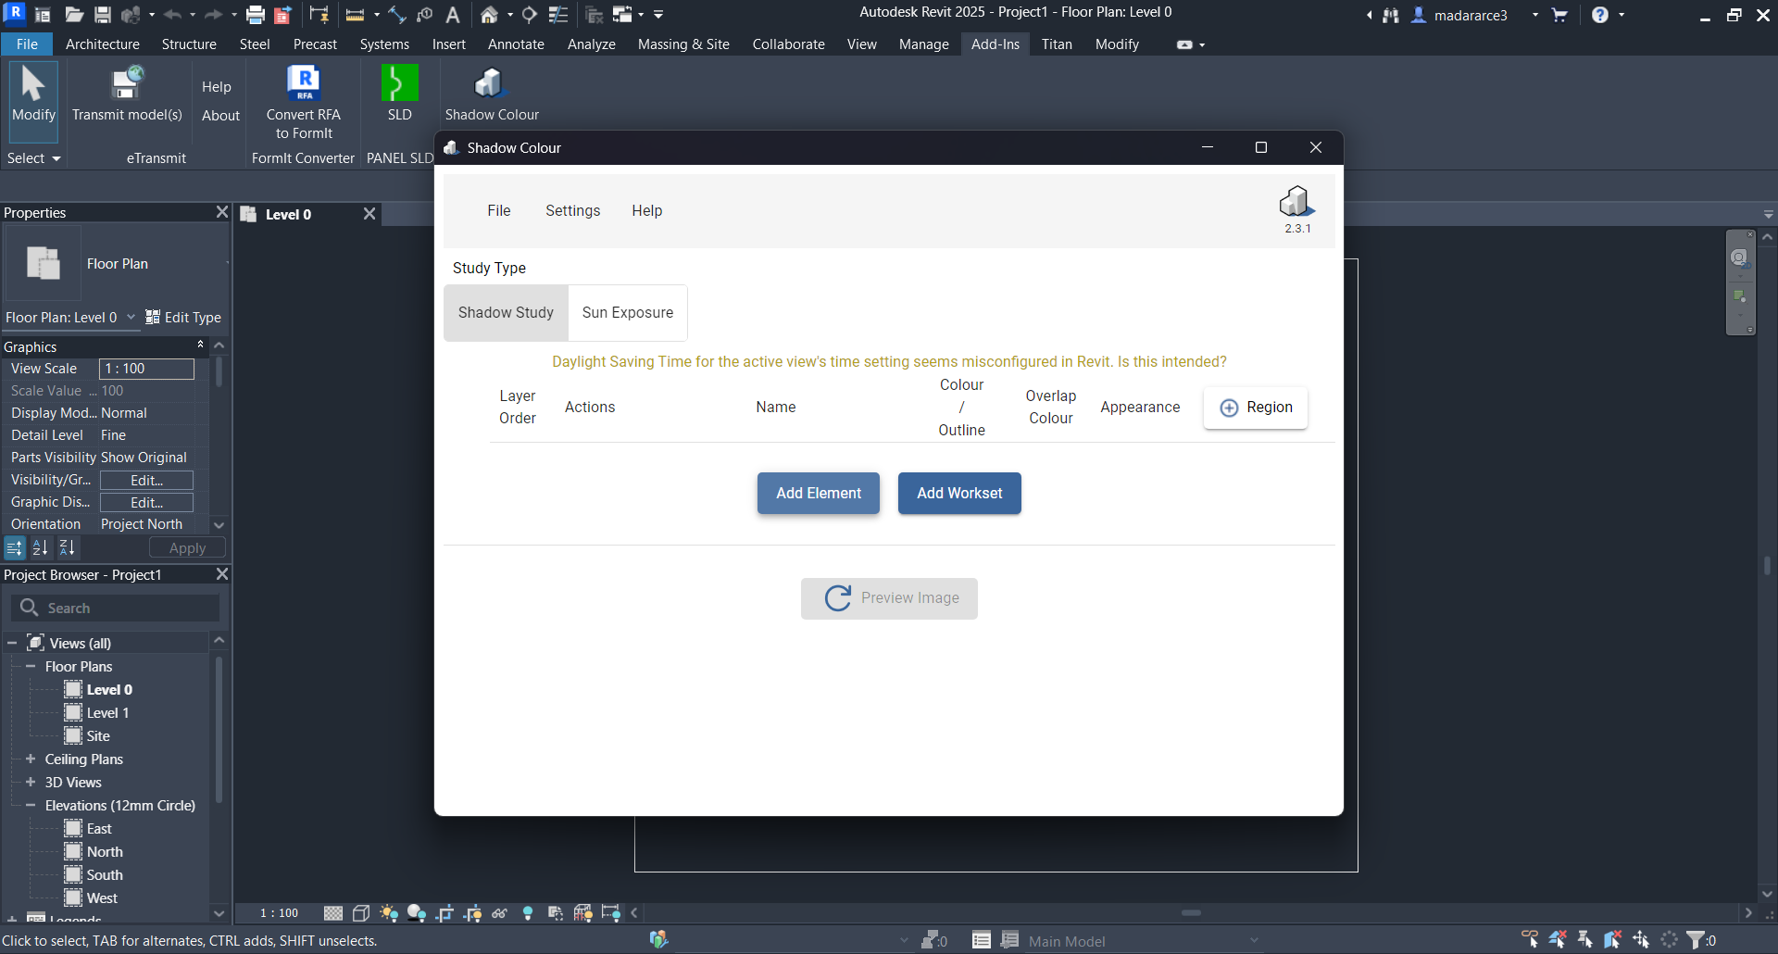
Task: Choose the Shadow Study type
Action: tap(506, 313)
